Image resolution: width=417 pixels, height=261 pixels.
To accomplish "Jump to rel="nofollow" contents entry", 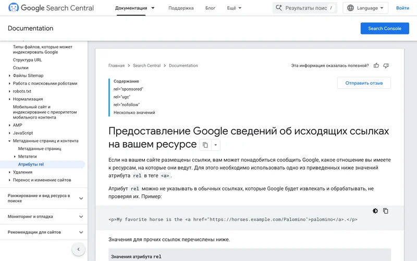I will 127,105.
